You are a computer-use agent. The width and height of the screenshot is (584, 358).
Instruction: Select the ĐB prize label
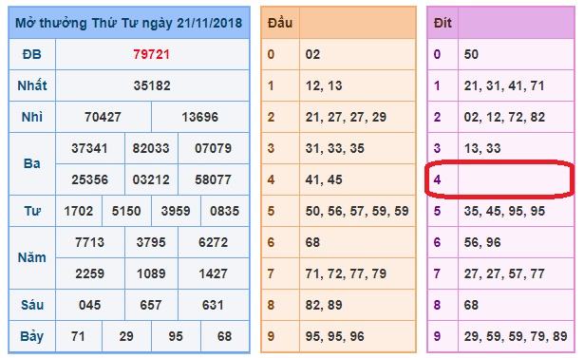pos(31,54)
